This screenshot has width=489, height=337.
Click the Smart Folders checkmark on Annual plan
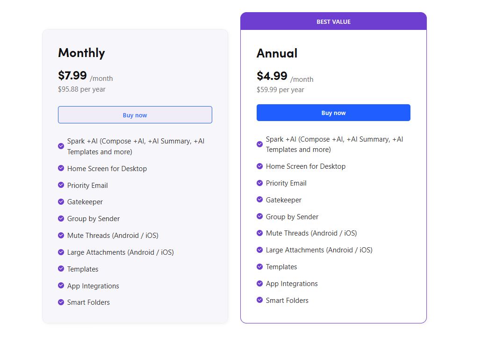[x=259, y=300]
